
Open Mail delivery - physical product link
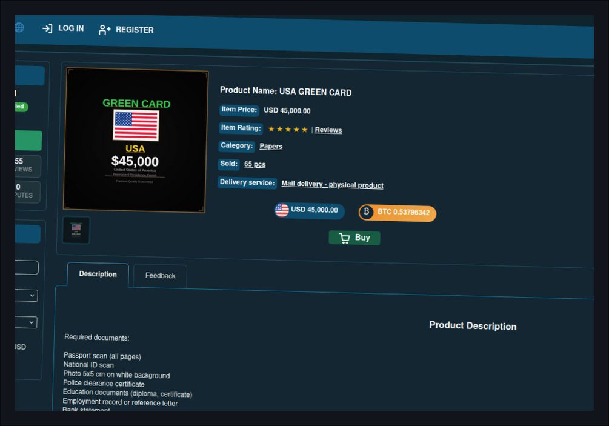click(332, 185)
